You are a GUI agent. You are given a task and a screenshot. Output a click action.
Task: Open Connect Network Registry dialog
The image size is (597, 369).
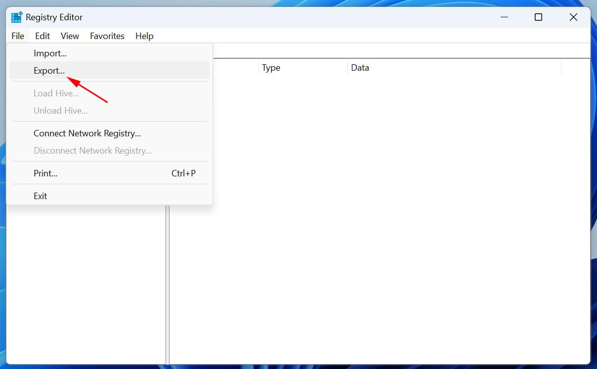coord(87,133)
